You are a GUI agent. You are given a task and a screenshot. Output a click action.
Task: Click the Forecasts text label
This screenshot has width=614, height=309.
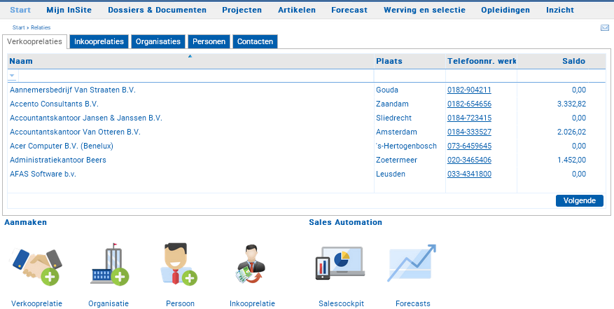coord(413,303)
